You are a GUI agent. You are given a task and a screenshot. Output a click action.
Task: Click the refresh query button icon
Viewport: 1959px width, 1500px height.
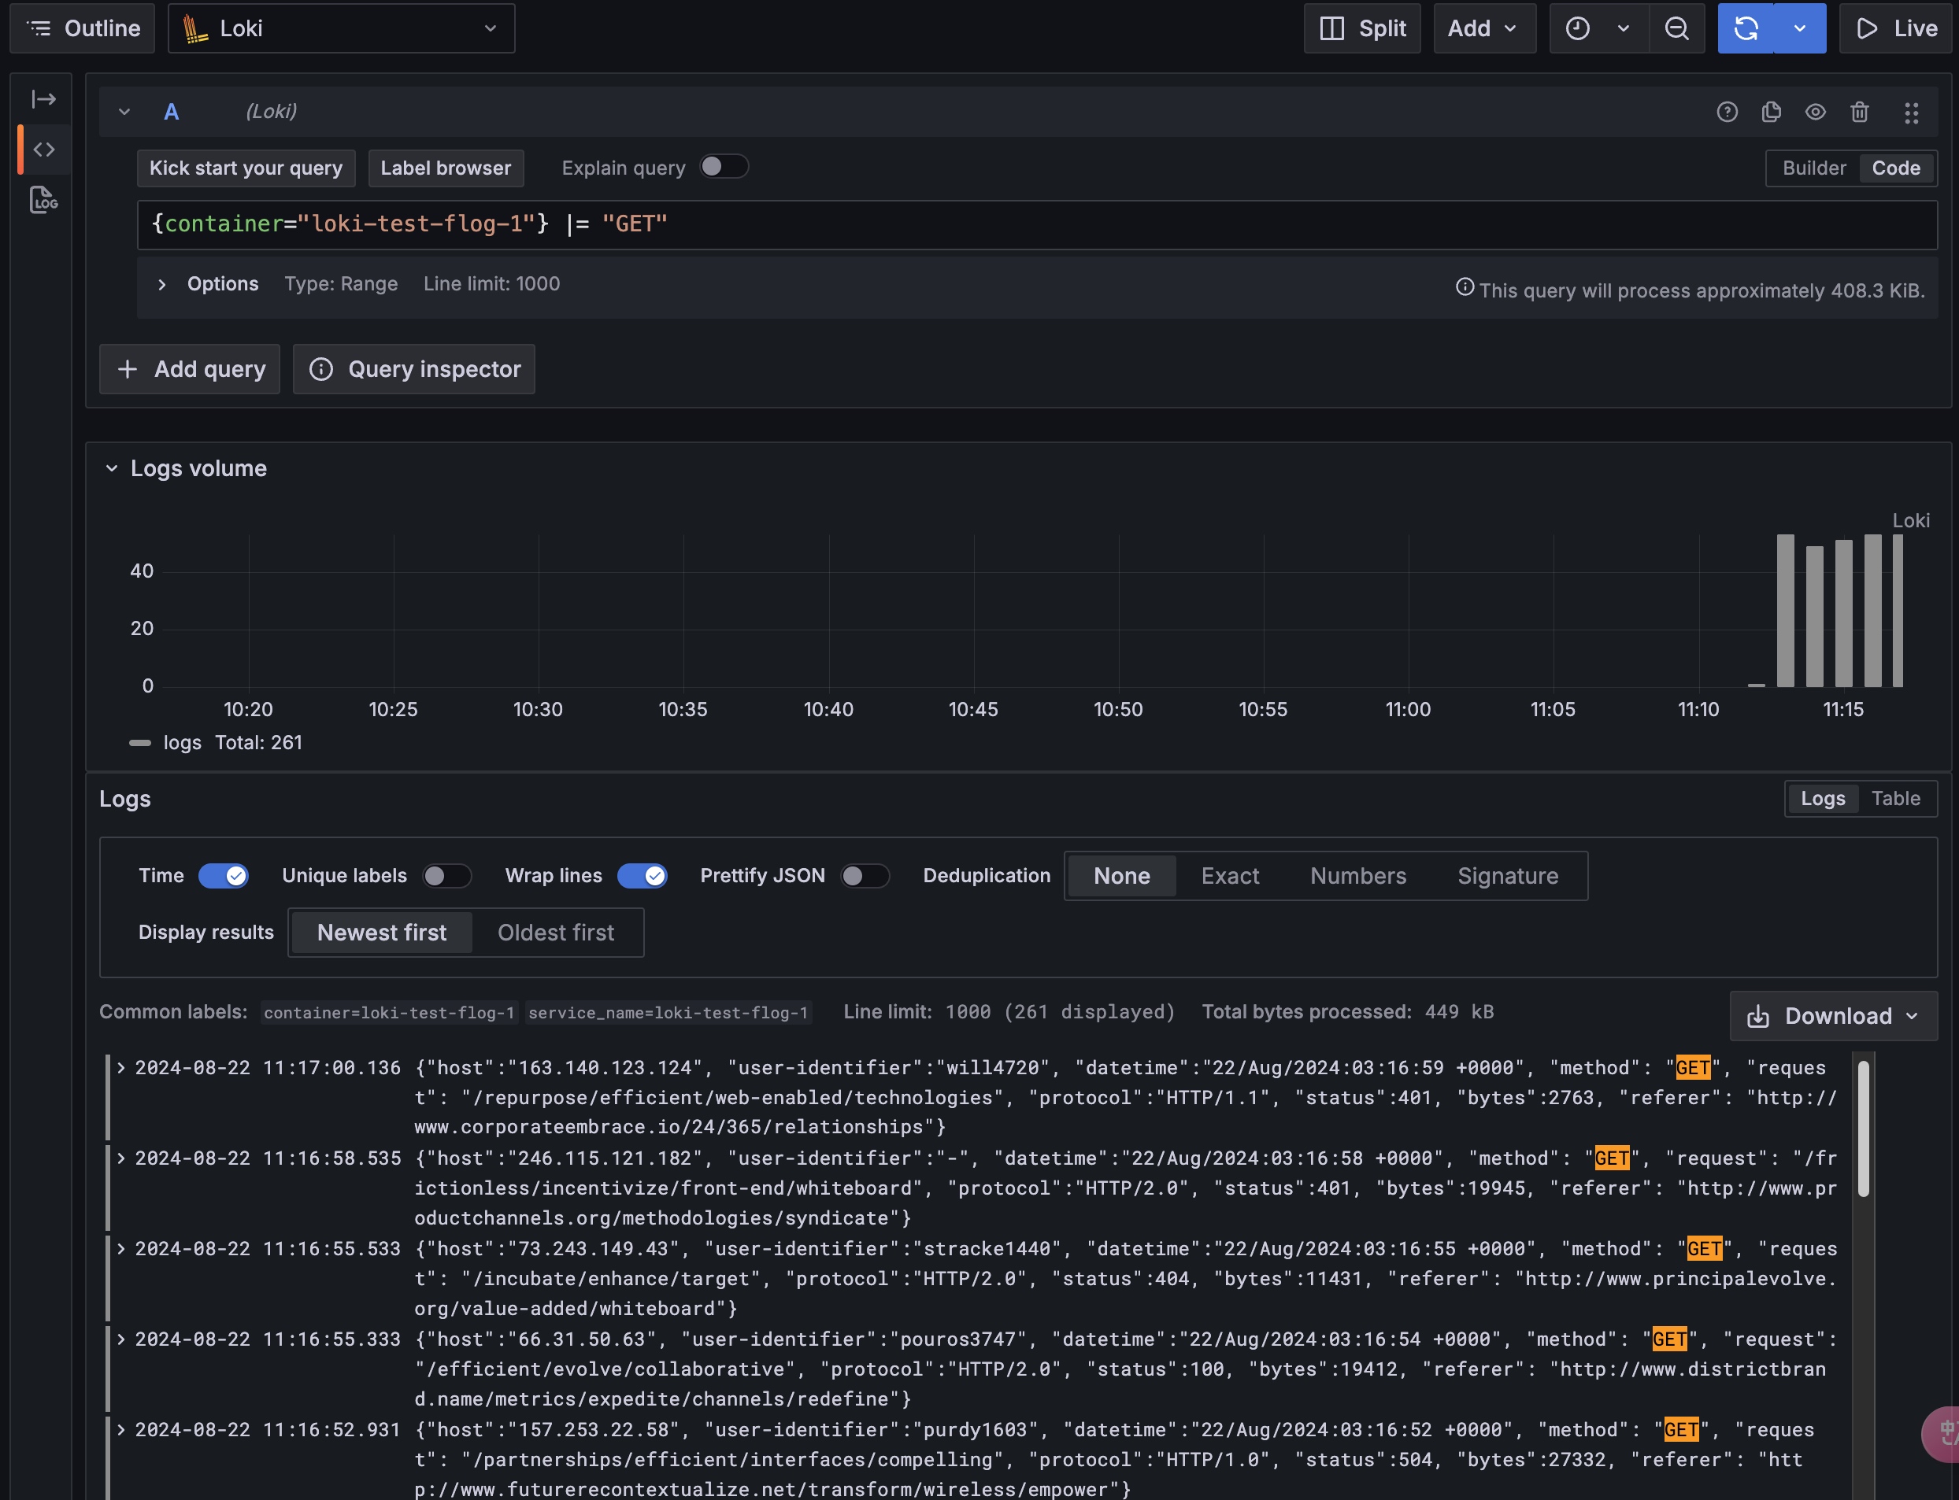point(1746,28)
